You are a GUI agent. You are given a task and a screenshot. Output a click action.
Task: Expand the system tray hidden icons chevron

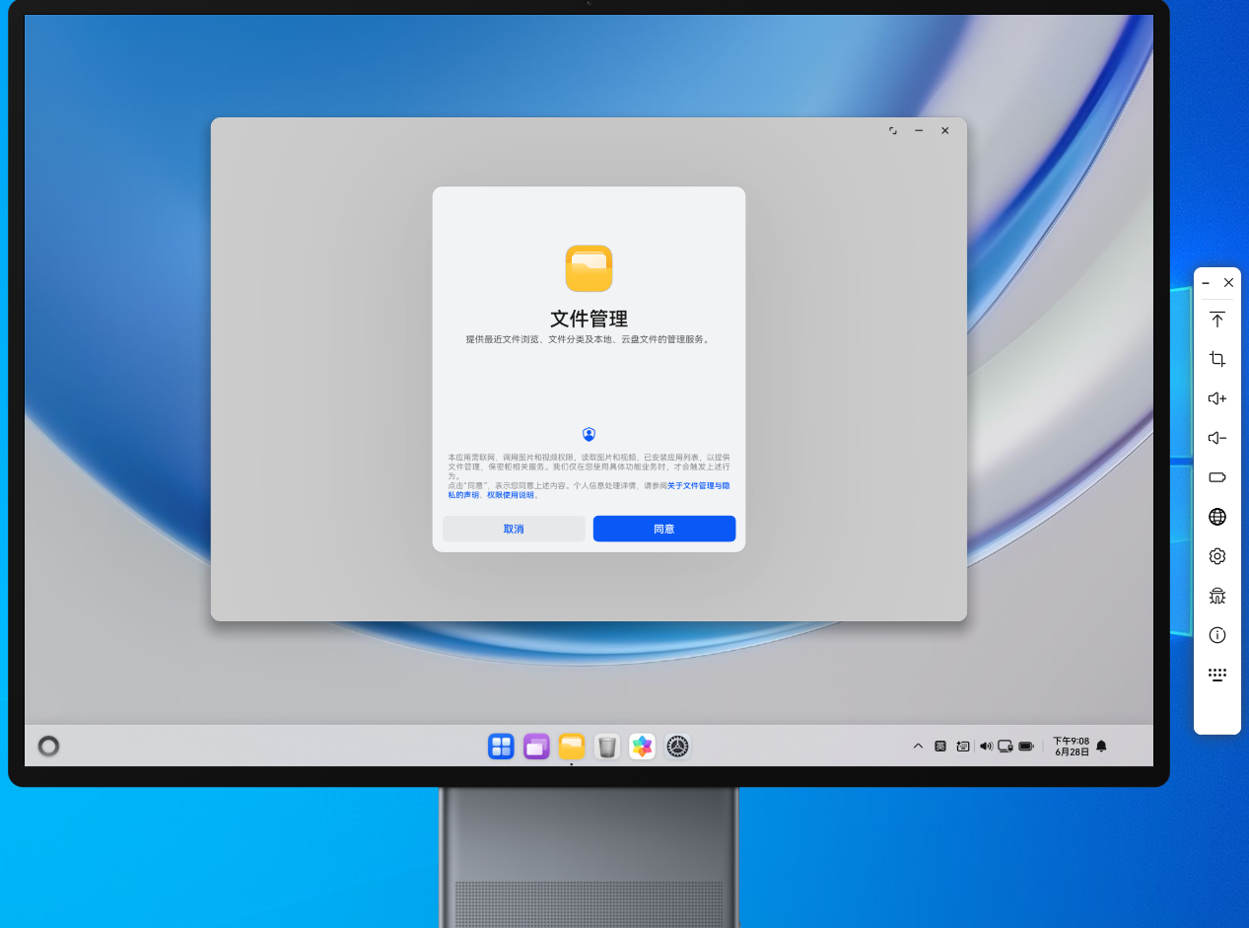coord(918,747)
